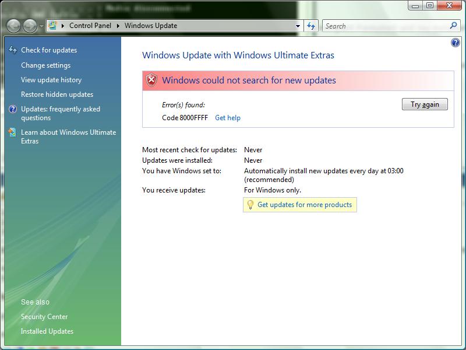The width and height of the screenshot is (466, 350).
Task: Open Updates: frequently asked questions link
Action: tap(61, 113)
